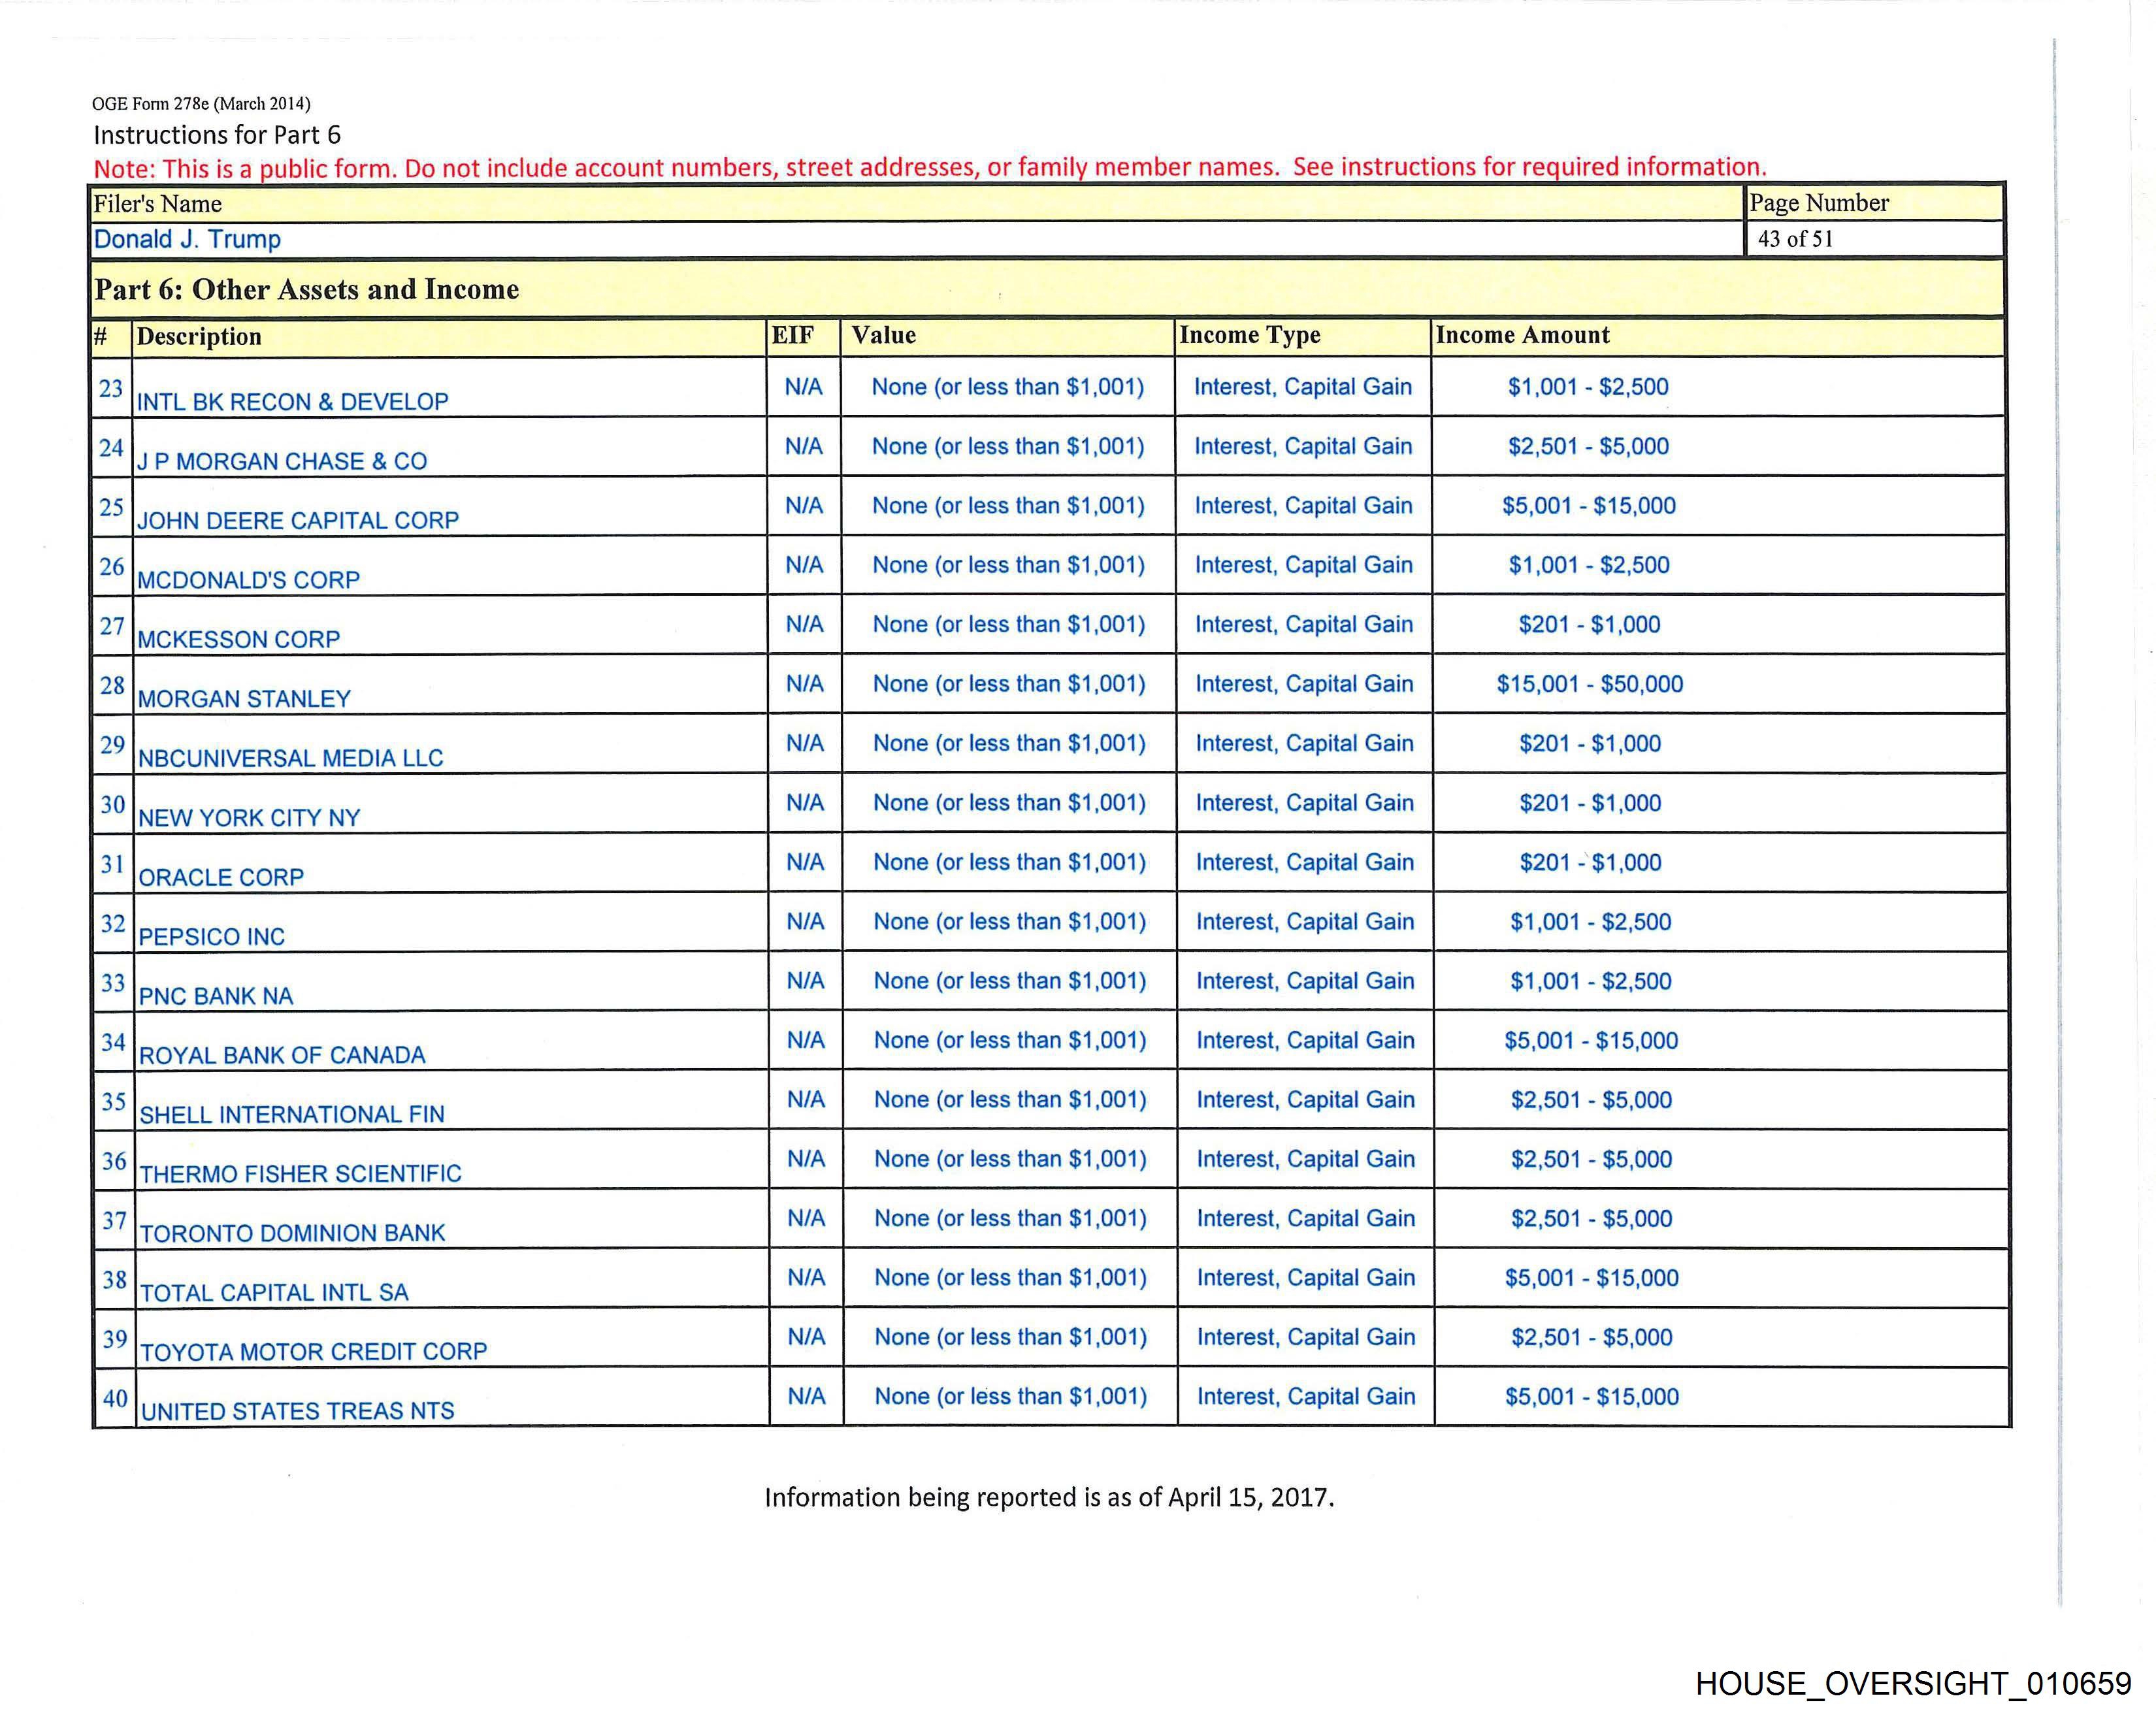Screen dimensions: 2156x1711
Task: Select UNITED STATES TREAS NTS description
Action: point(298,1411)
